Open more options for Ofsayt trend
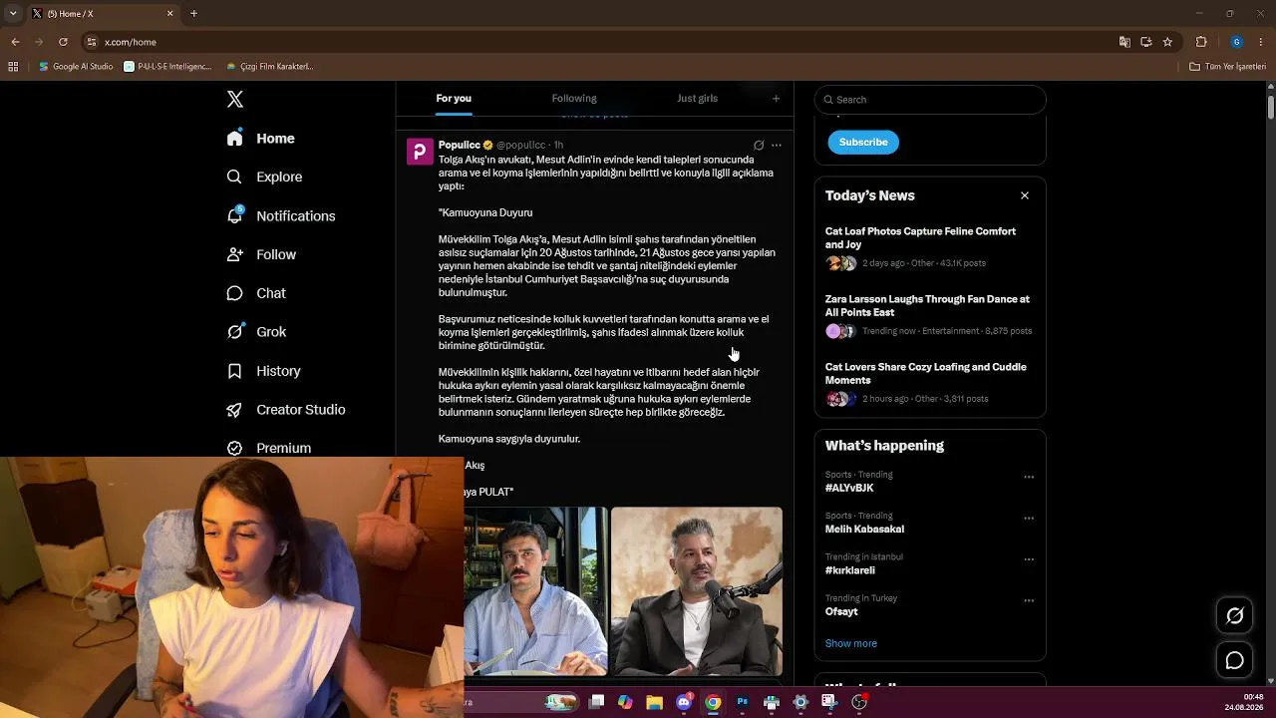The image size is (1276, 718). pos(1029,601)
